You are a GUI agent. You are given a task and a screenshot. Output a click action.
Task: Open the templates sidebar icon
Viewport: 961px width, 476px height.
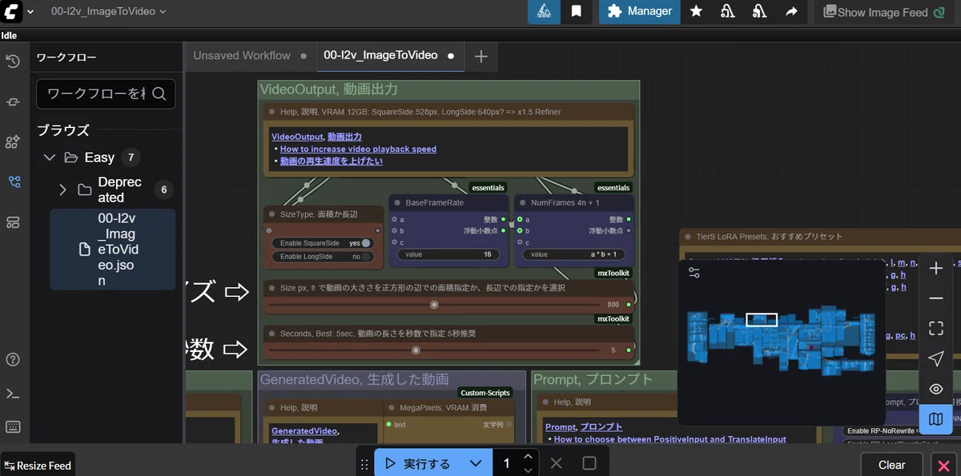(13, 222)
